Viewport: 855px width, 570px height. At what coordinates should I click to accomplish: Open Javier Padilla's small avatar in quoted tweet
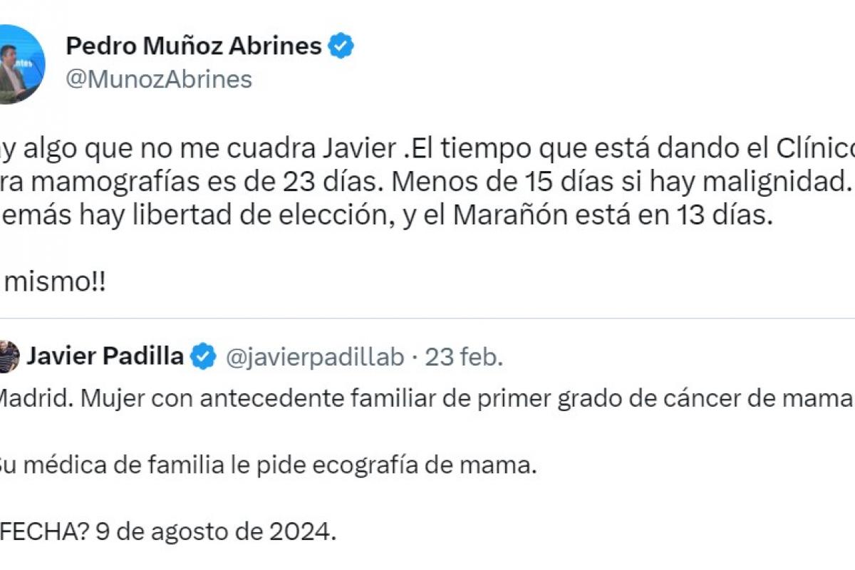point(7,356)
